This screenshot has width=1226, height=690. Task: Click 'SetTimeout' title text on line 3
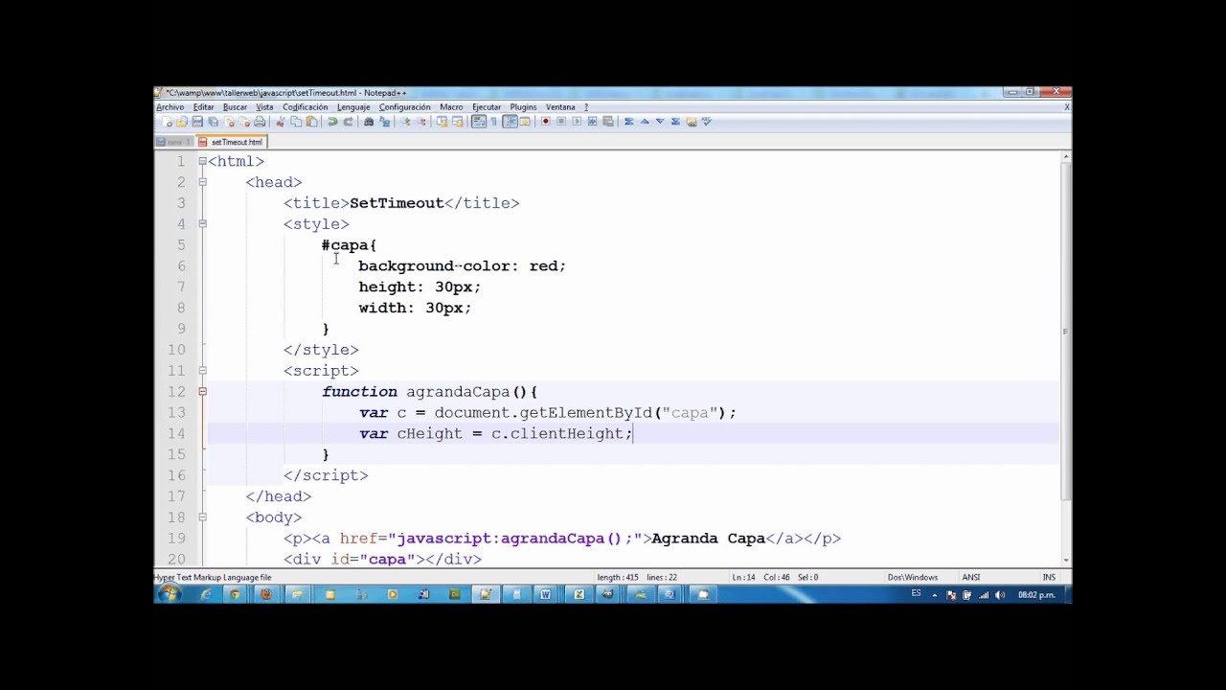click(x=397, y=203)
